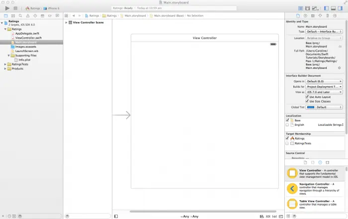Open the Builds for dropdown
This screenshot has height=219, width=348.
pos(324,87)
